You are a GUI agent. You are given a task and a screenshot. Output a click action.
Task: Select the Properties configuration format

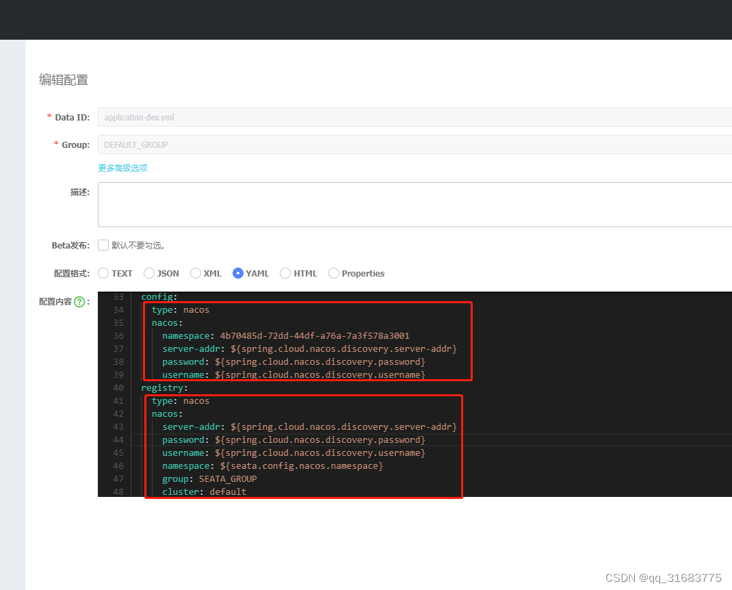333,273
